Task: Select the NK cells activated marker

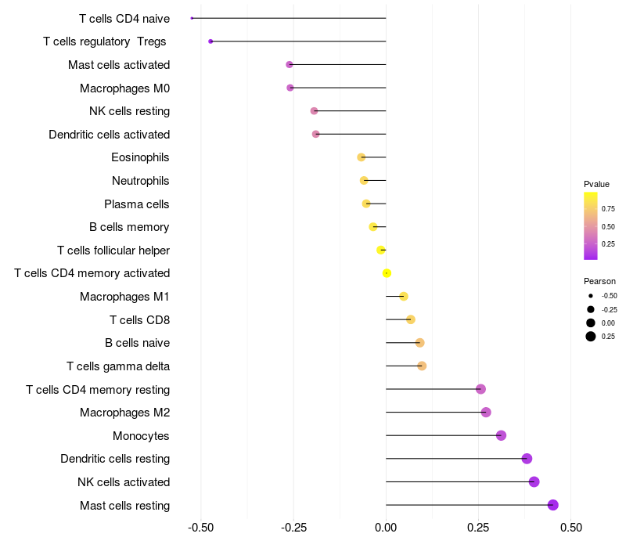Action: (x=534, y=481)
